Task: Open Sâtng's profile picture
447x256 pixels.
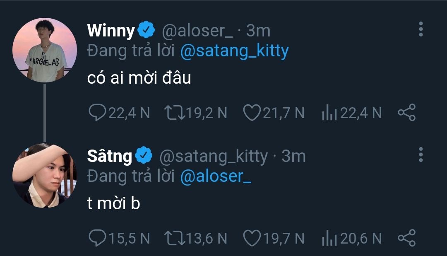Action: pos(45,176)
